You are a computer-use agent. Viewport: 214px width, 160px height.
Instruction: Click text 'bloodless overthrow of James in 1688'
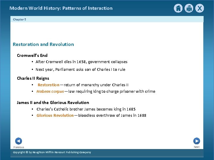click(112, 115)
